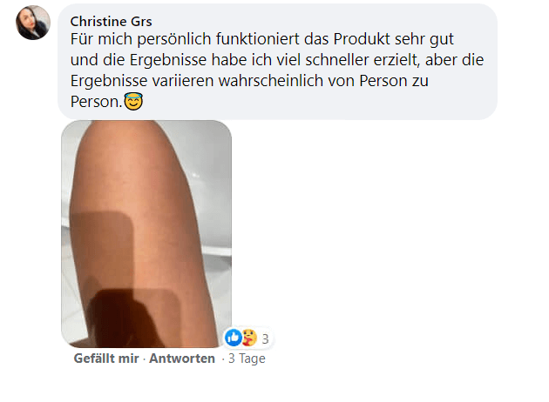This screenshot has height=402, width=549.
Task: Click the word Produkt in the comment
Action: (362, 39)
